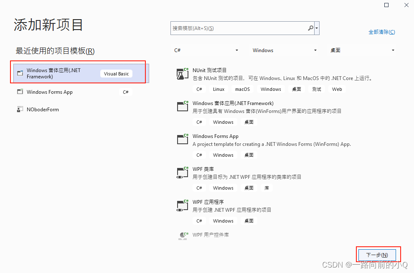Select recent Windows Forms App C# template
414x273 pixels.
[x=81, y=92]
